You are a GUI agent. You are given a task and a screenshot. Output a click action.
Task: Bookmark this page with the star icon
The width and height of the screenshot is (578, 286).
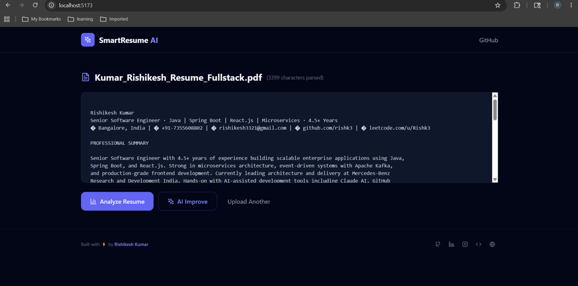498,5
